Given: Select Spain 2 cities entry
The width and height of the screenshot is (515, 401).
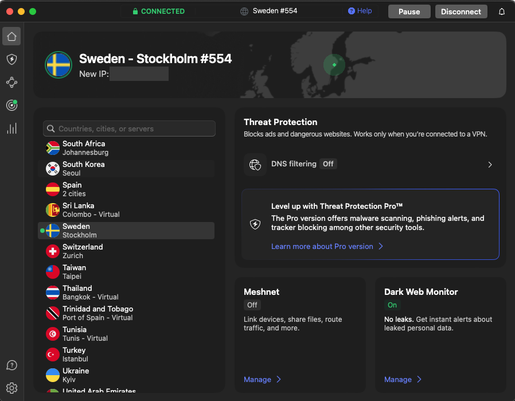Looking at the screenshot, I should [x=126, y=189].
